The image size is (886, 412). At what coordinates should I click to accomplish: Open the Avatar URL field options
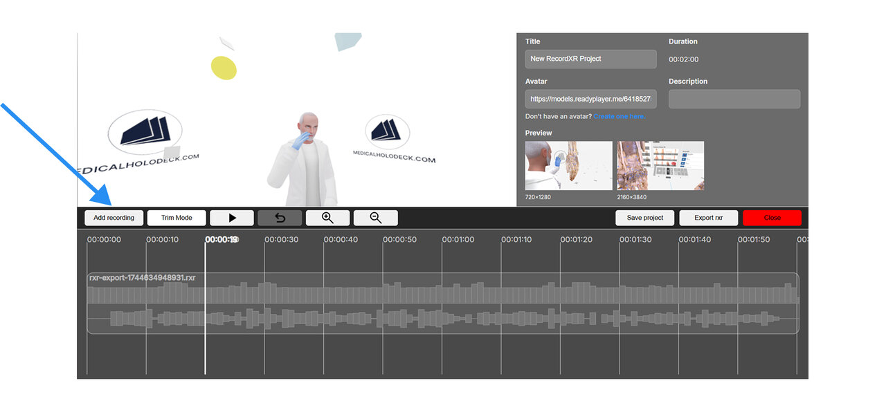pos(590,98)
